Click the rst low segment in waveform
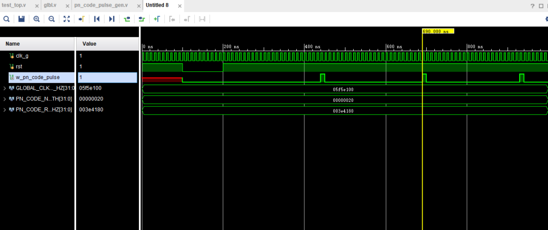Viewport: 548px width, 230px height. (202, 71)
